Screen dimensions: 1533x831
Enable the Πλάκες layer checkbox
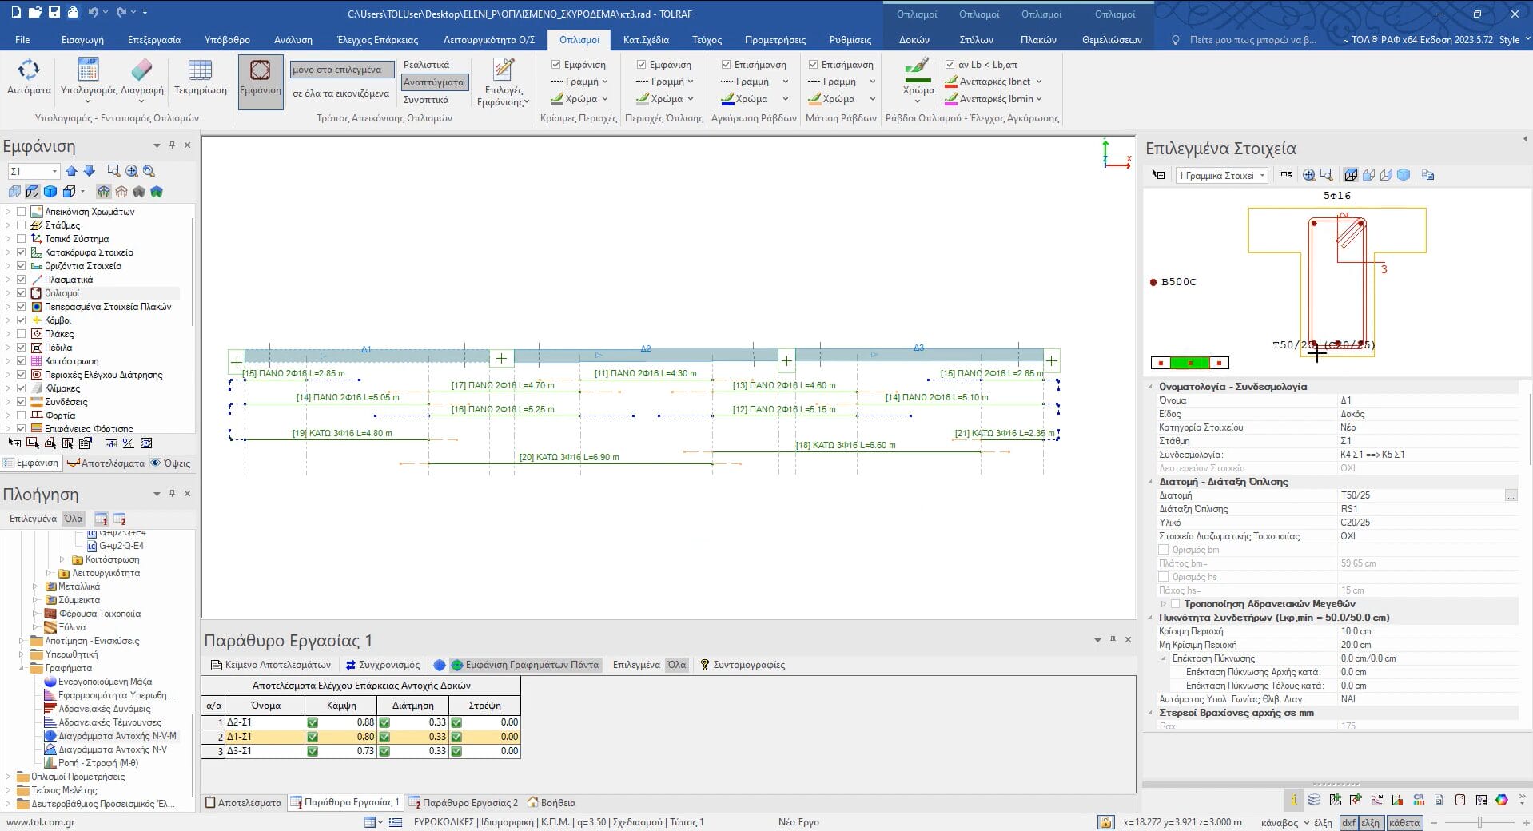point(22,334)
